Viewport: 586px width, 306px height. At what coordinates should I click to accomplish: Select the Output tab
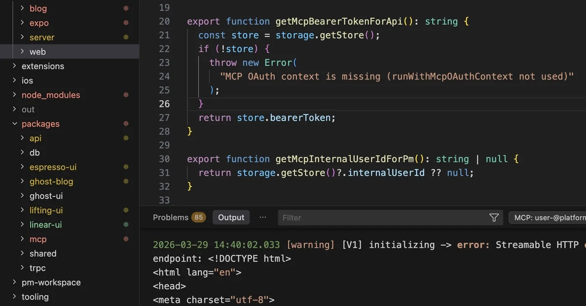[231, 218]
